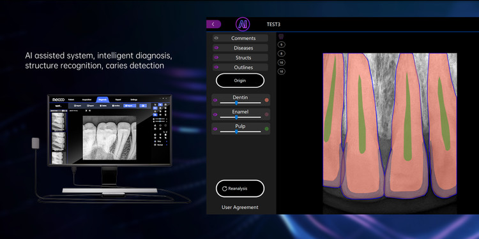
Task: Select tooth number 9 badge
Action: (x=282, y=45)
